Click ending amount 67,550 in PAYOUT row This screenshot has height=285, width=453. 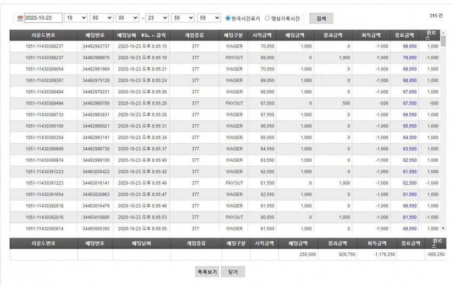point(410,103)
